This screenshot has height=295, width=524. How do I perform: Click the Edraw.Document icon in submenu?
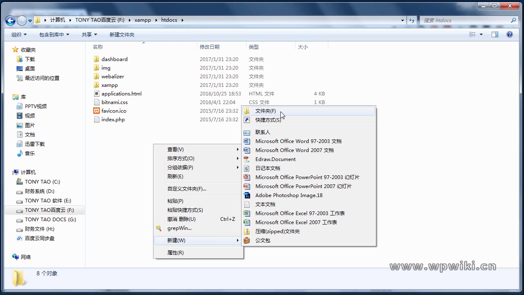pos(247,159)
